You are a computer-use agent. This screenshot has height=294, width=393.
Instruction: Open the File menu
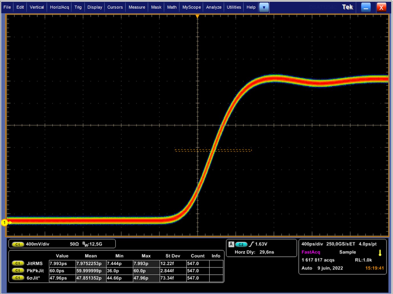[7, 7]
